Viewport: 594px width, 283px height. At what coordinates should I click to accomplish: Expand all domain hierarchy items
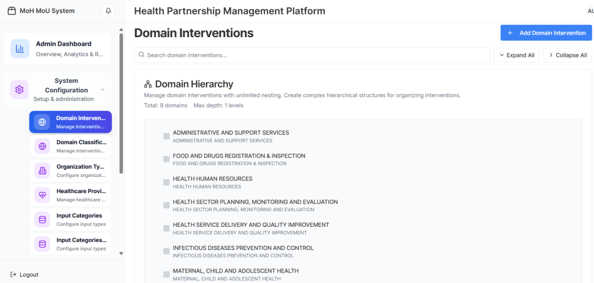coord(516,55)
